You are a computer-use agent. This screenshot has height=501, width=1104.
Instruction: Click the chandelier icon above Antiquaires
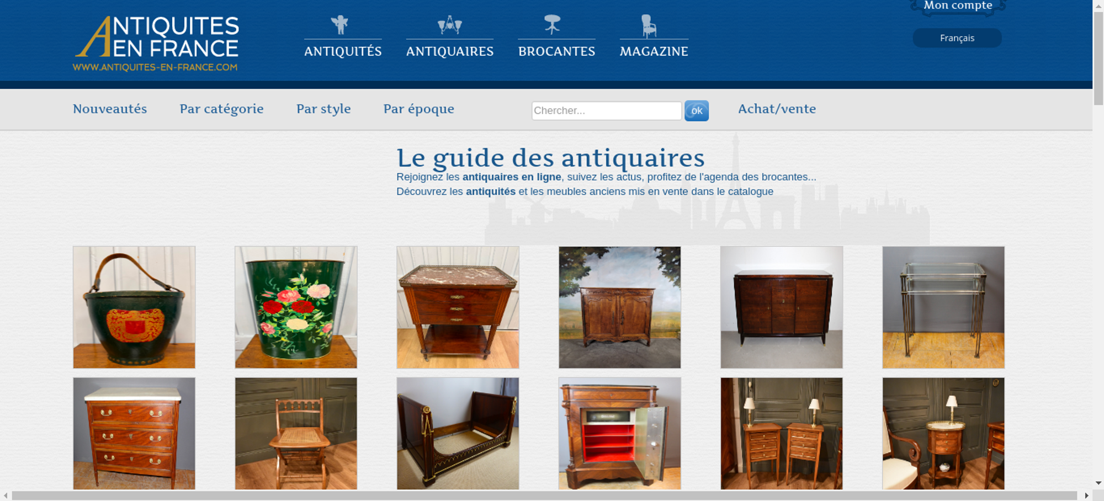(449, 25)
